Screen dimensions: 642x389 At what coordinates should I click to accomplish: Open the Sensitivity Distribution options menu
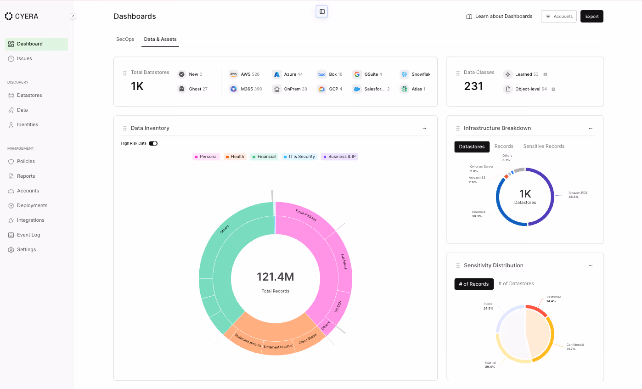(x=591, y=265)
